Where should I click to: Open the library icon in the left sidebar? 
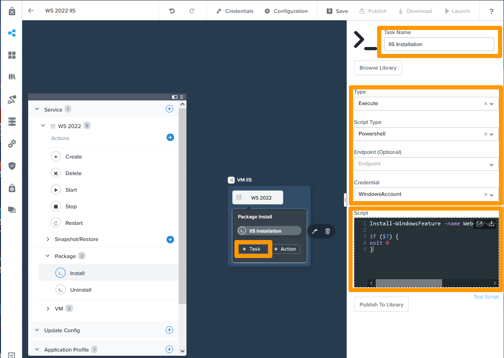pyautogui.click(x=12, y=76)
